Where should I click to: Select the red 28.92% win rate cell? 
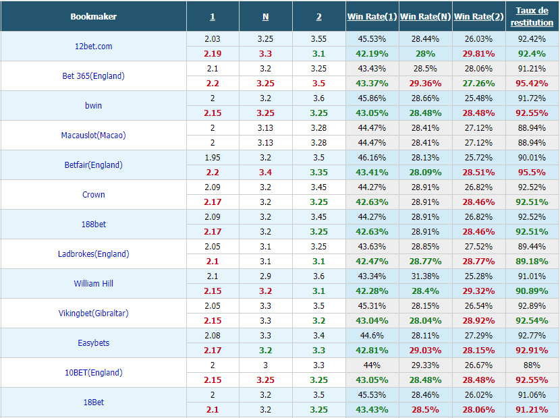[478, 320]
